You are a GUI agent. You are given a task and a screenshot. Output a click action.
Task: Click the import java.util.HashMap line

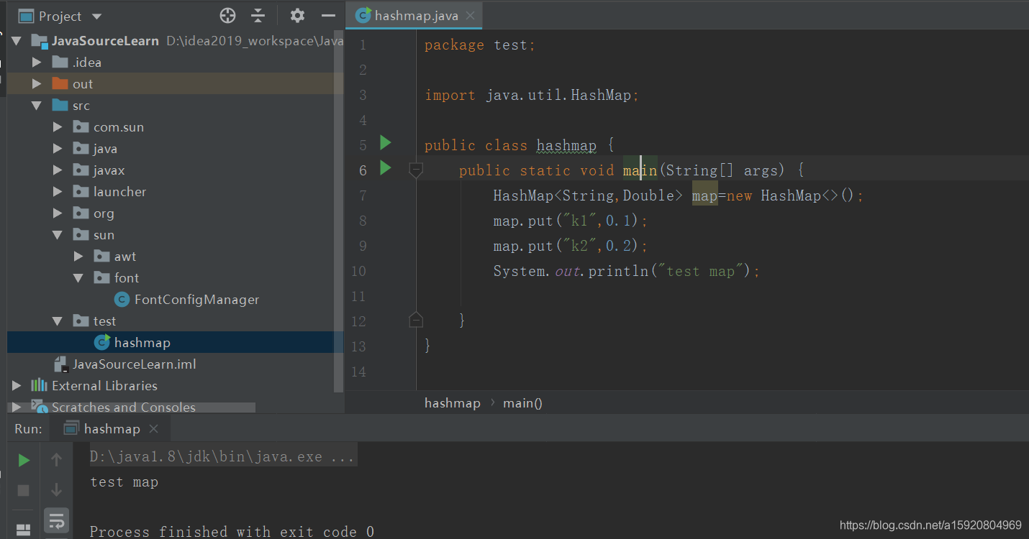(x=531, y=95)
